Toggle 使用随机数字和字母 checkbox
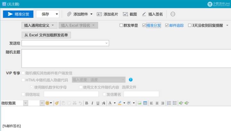The width and height of the screenshot is (231, 131). (x=32, y=87)
